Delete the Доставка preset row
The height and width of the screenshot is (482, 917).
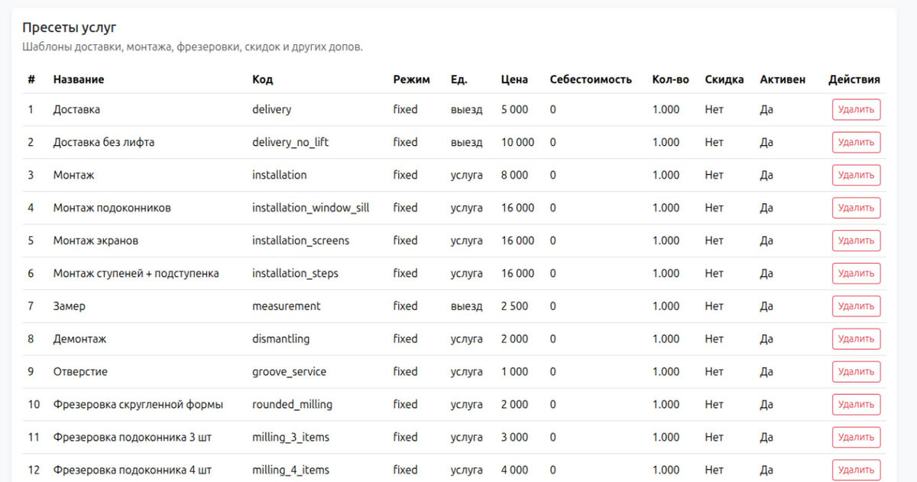[856, 109]
